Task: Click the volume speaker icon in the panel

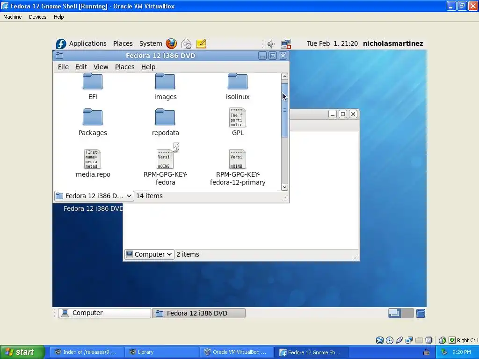Action: (271, 44)
